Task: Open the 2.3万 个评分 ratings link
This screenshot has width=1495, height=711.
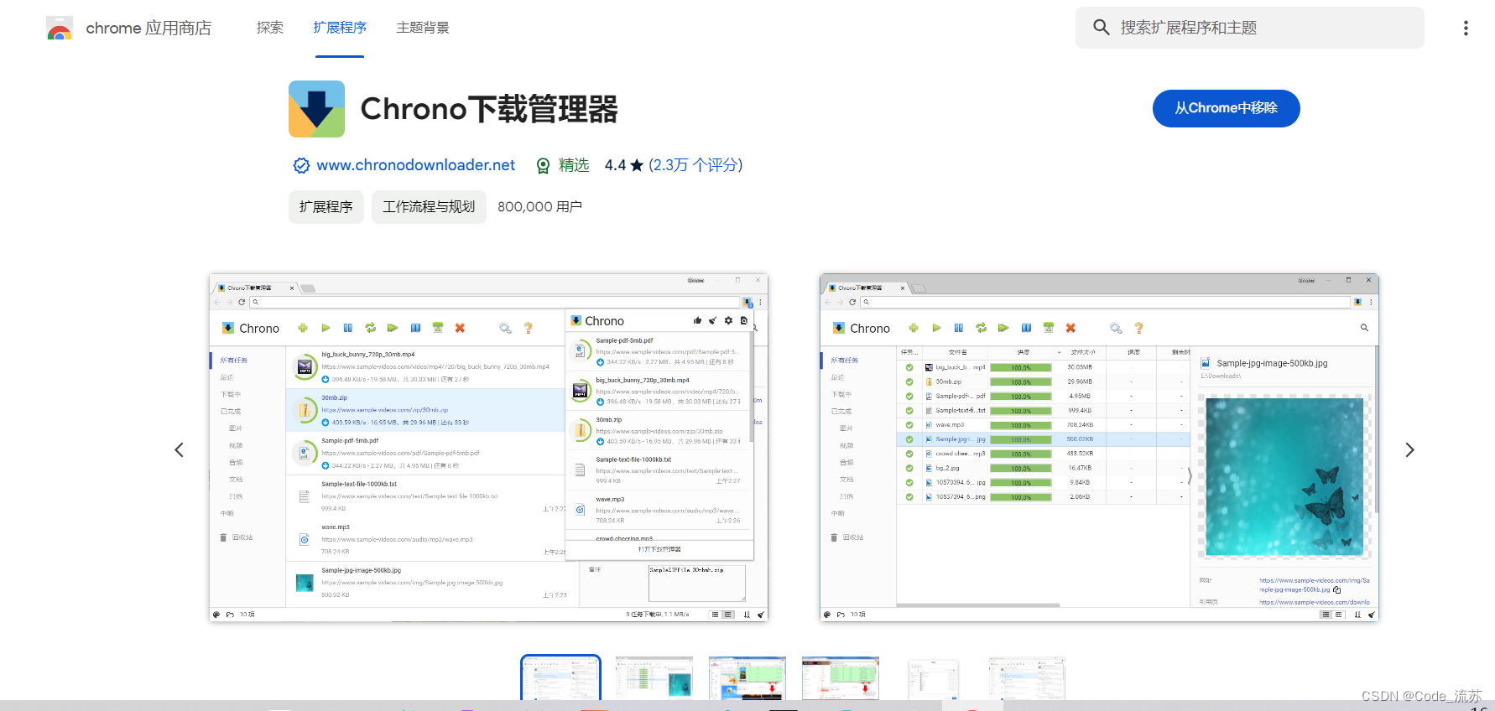Action: 695,165
